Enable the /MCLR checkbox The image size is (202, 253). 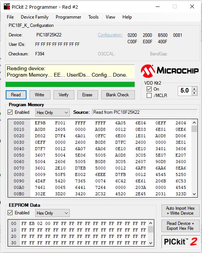point(149,95)
